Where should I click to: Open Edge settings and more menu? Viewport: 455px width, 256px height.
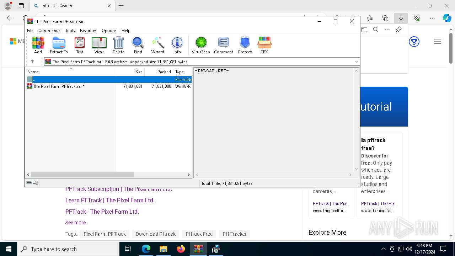click(432, 18)
